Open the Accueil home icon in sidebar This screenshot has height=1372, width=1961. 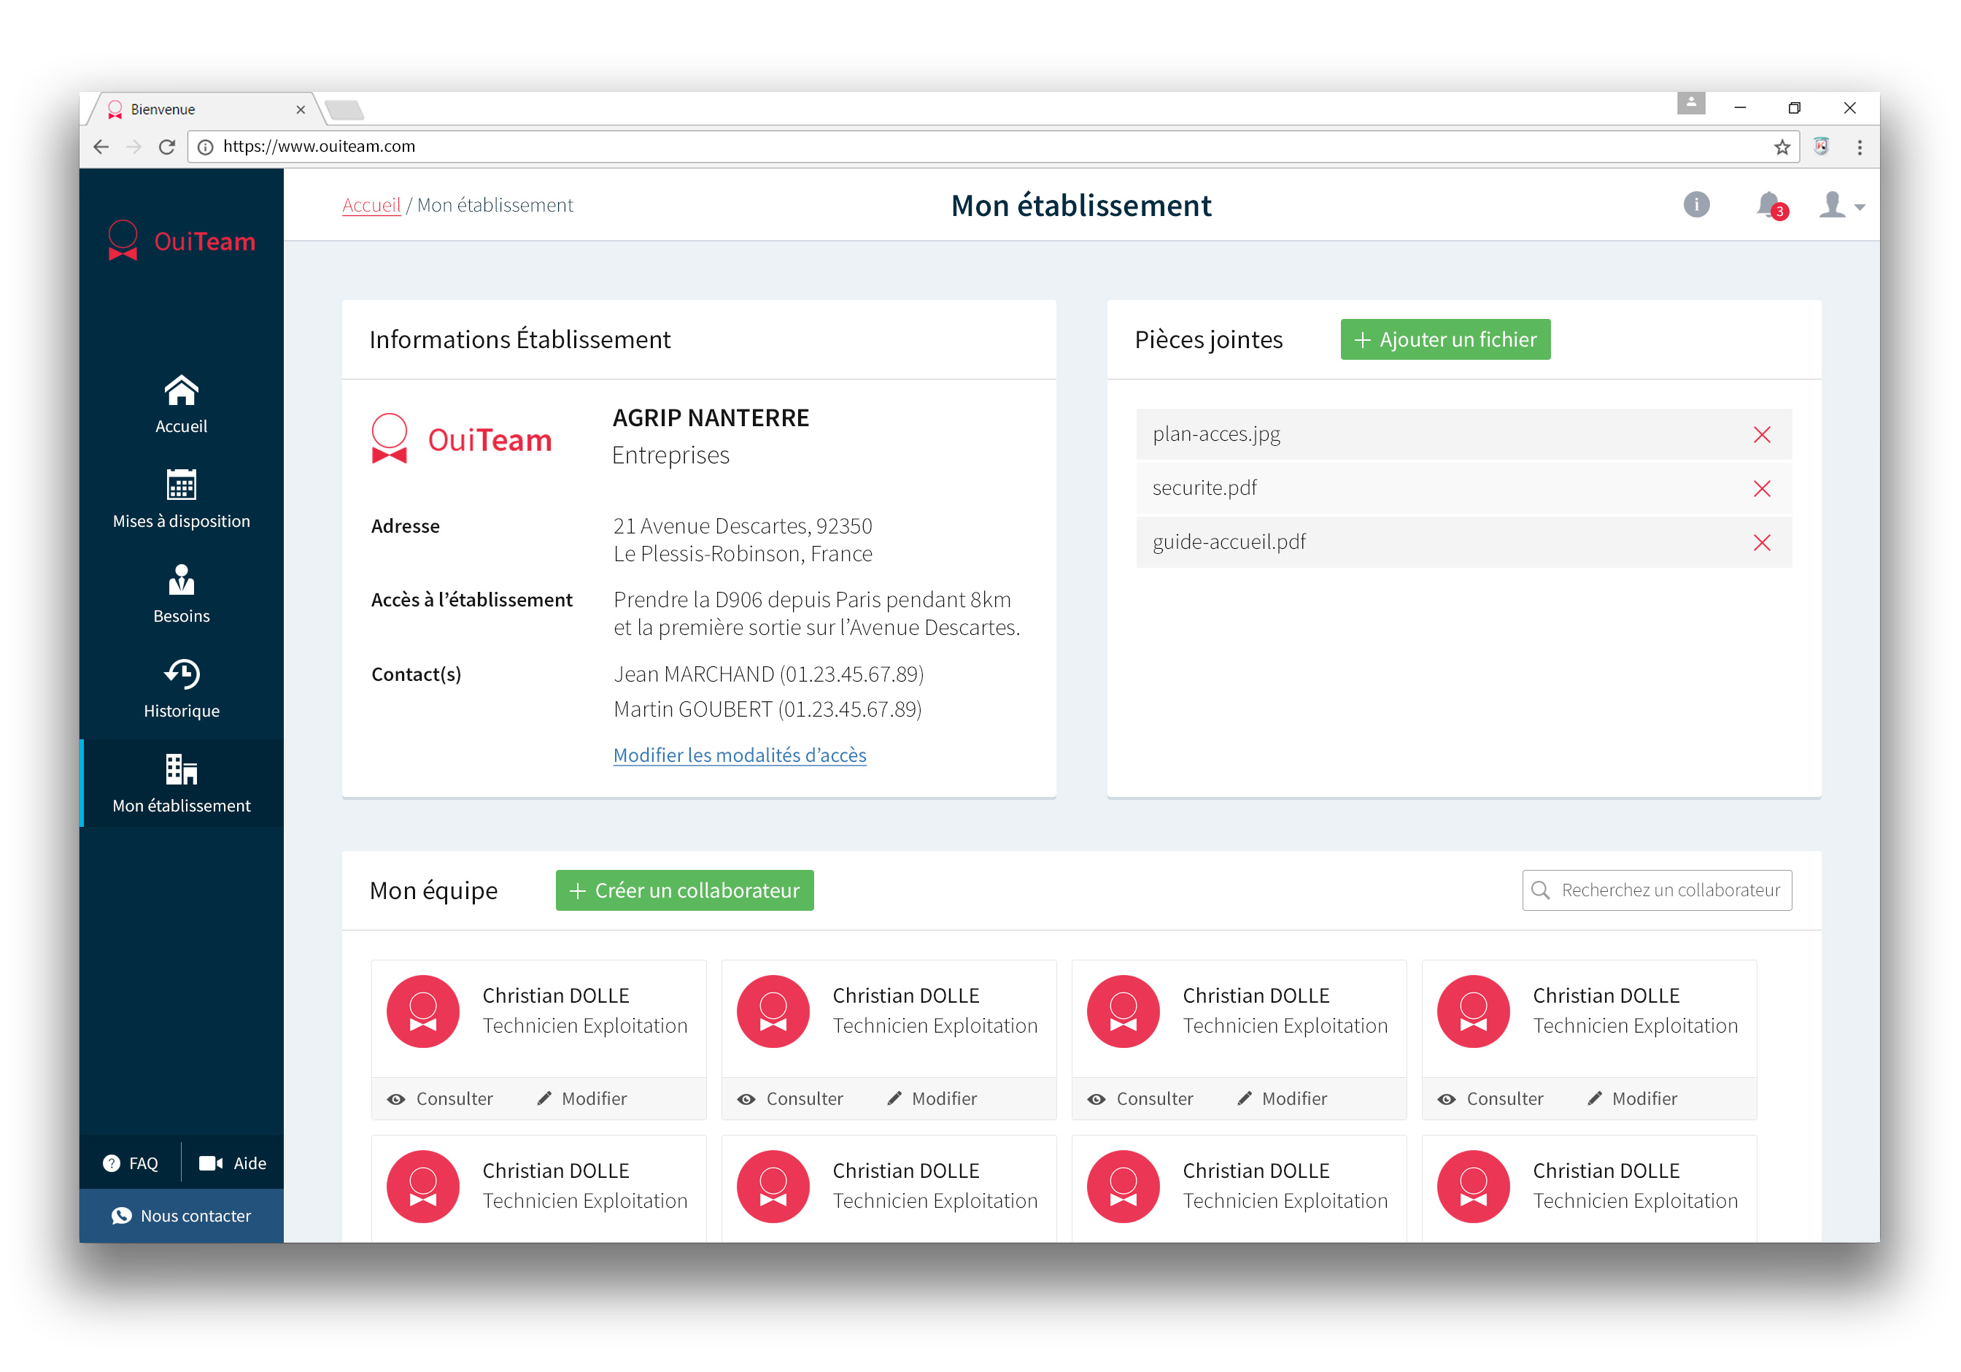[181, 391]
